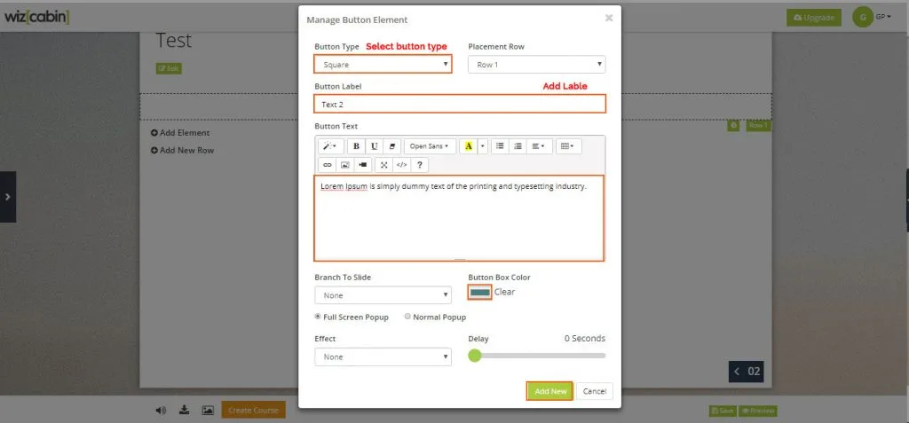Toggle underline formatting in editor toolbar
The image size is (909, 423).
374,146
